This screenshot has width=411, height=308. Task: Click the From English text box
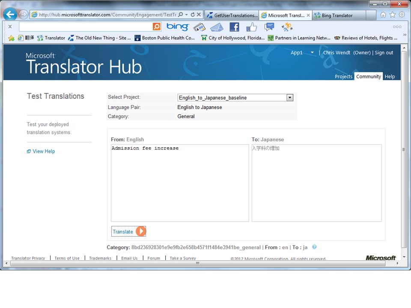180,183
